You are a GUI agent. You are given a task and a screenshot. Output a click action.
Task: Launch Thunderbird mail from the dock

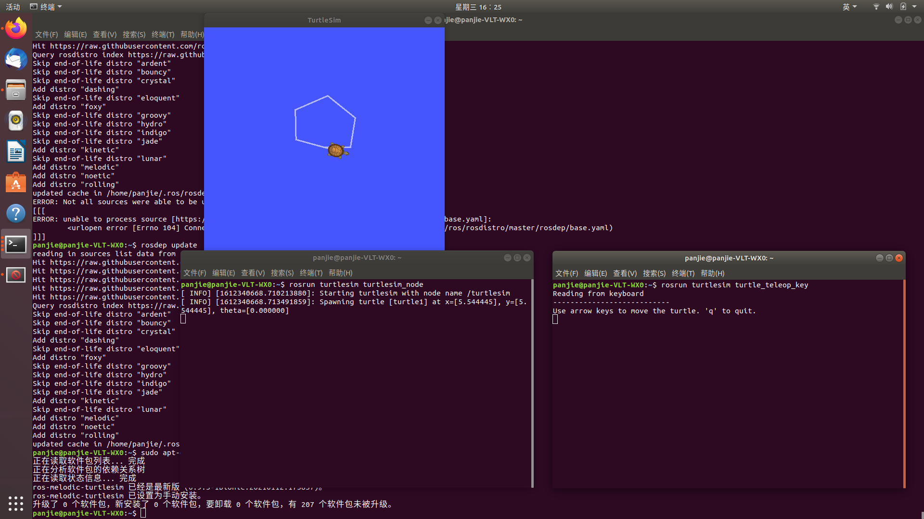tap(16, 59)
